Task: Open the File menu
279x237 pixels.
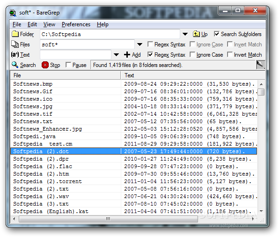Action: point(17,24)
